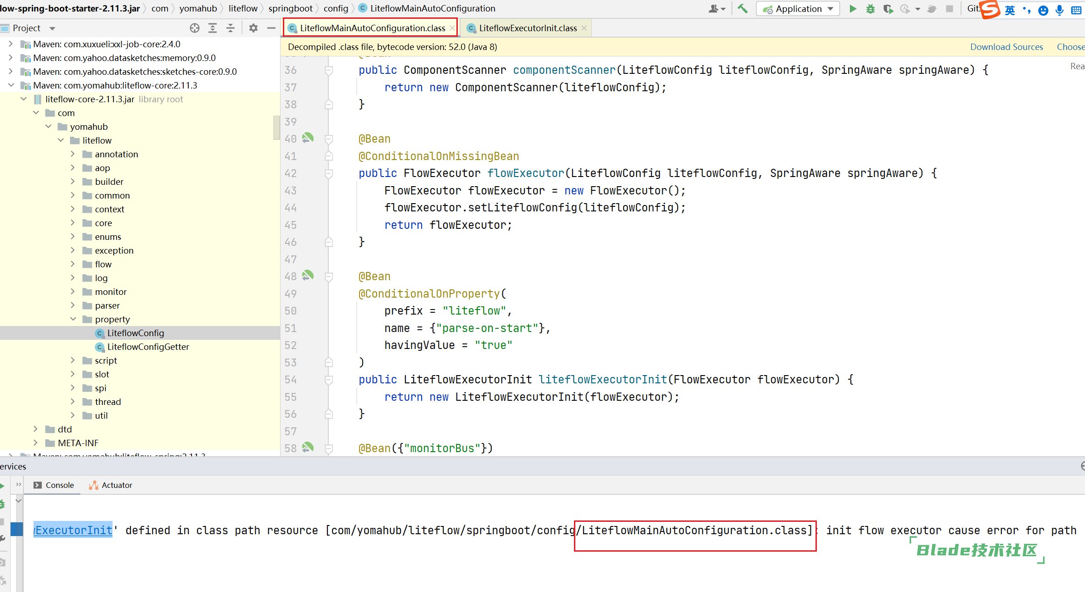Screen dimensions: 1085x592
Task: Collapse liteflow-core-2.11.3.jar library root
Action: (23, 99)
